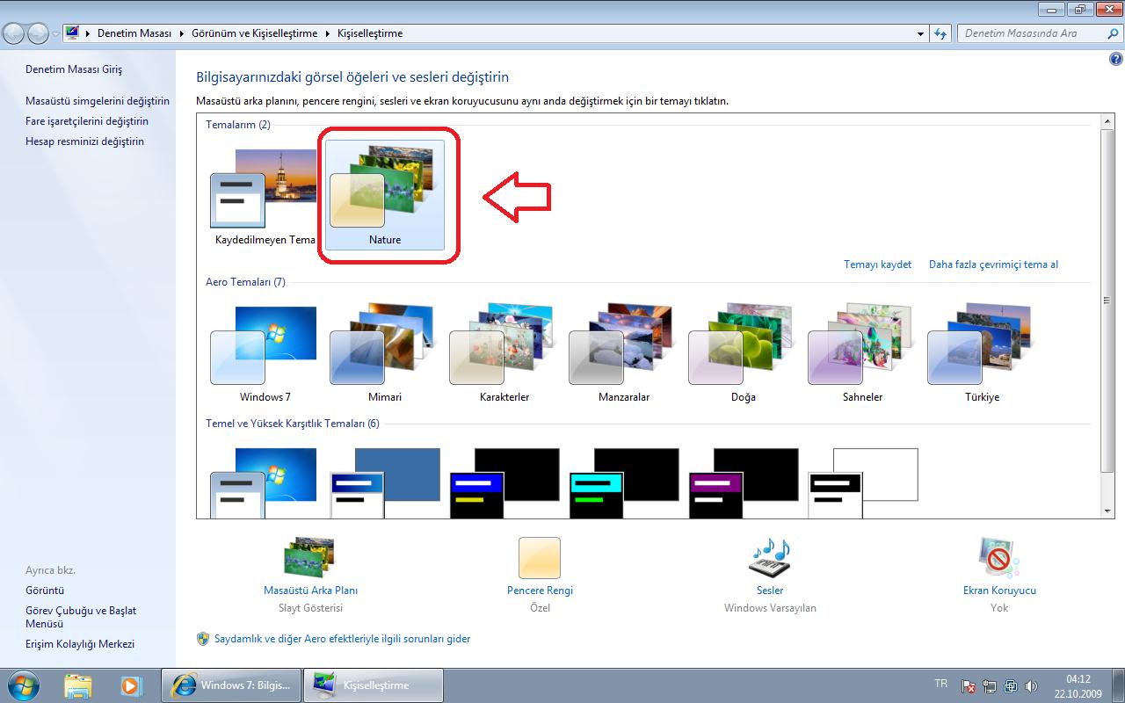The height and width of the screenshot is (703, 1125).
Task: Apply the Karakterler Aero theme
Action: point(504,353)
